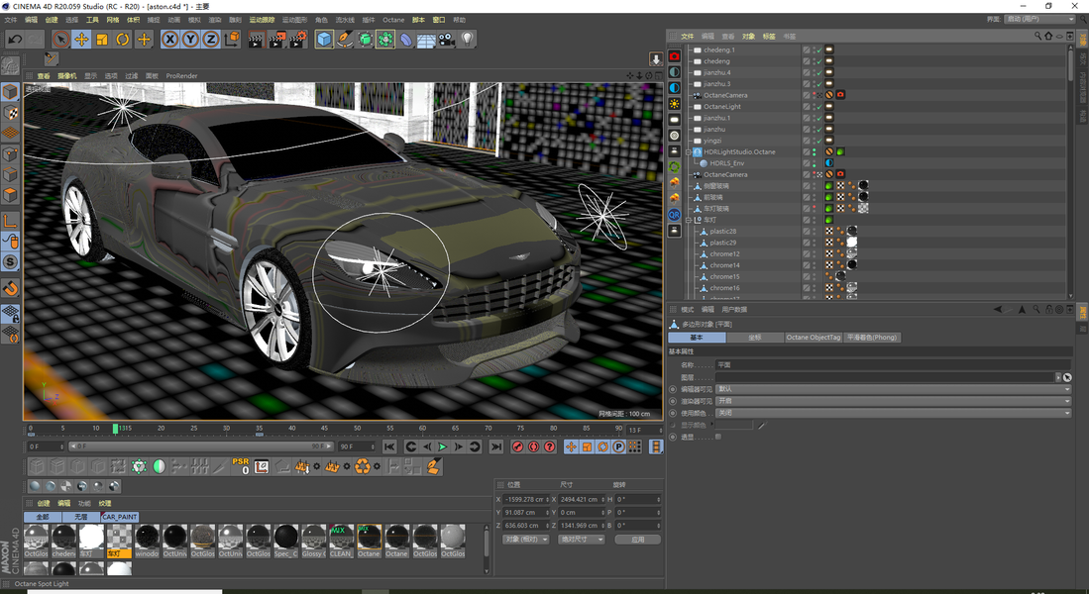Click the autokeying button
1089x594 pixels.
pyautogui.click(x=533, y=446)
